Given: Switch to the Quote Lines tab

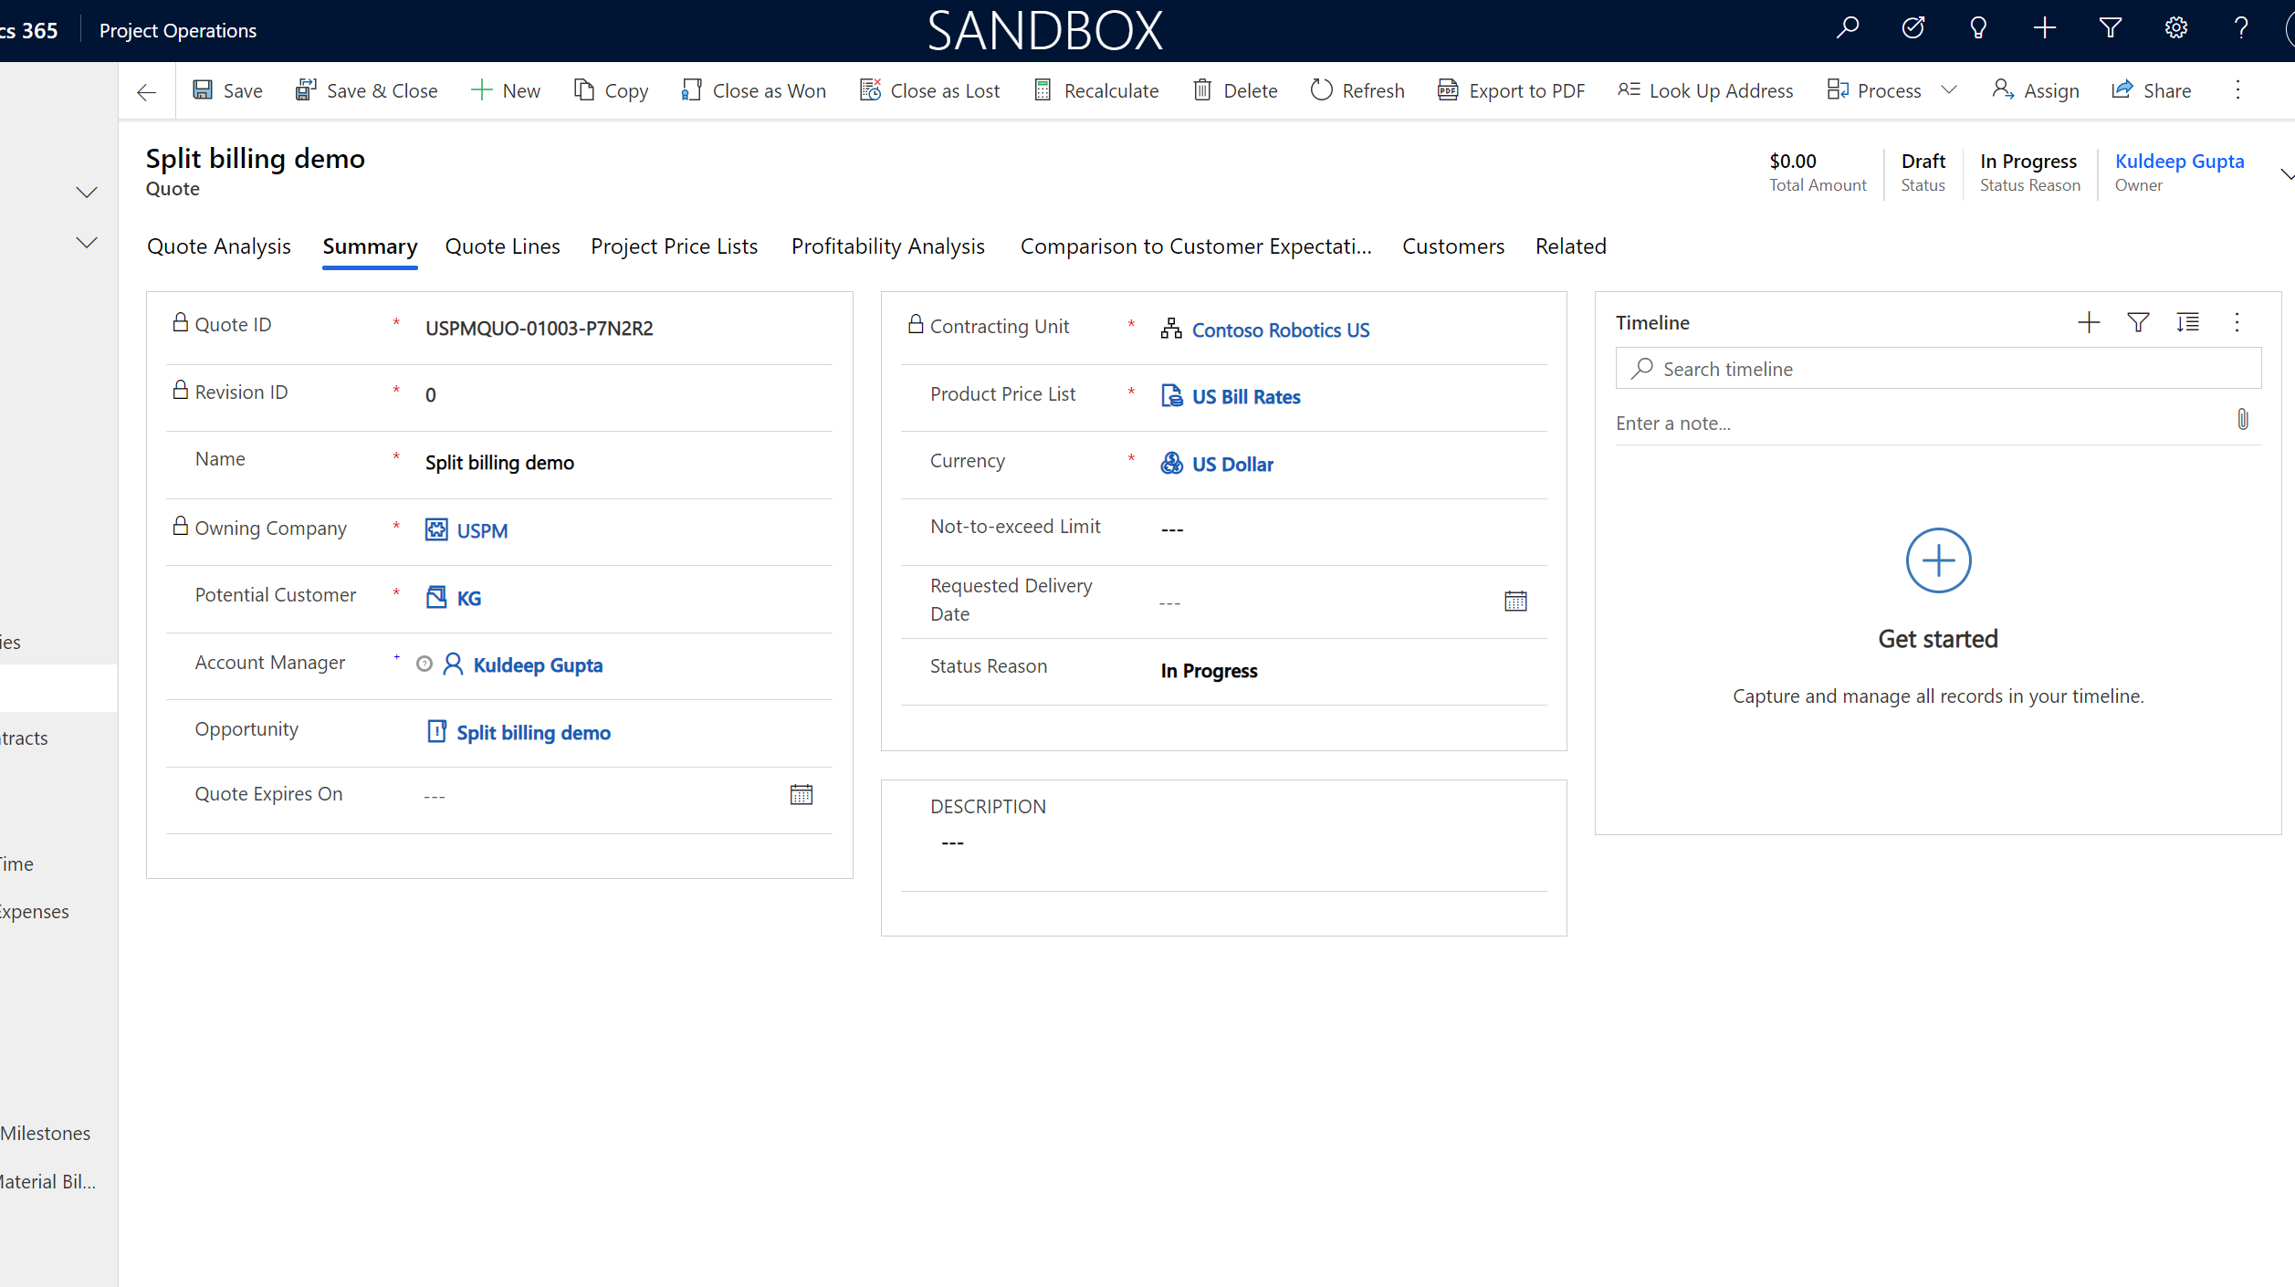Looking at the screenshot, I should click(x=502, y=246).
